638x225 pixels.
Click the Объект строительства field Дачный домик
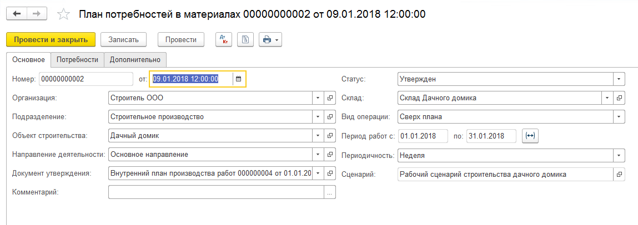tap(211, 136)
